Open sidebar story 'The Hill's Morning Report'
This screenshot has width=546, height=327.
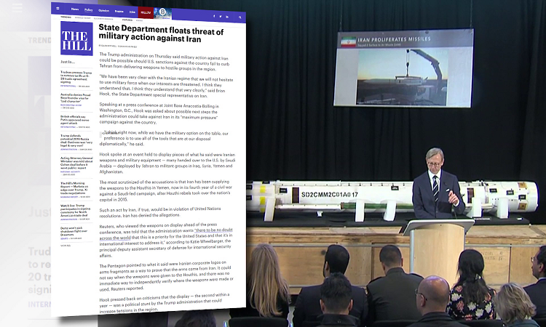(x=74, y=187)
